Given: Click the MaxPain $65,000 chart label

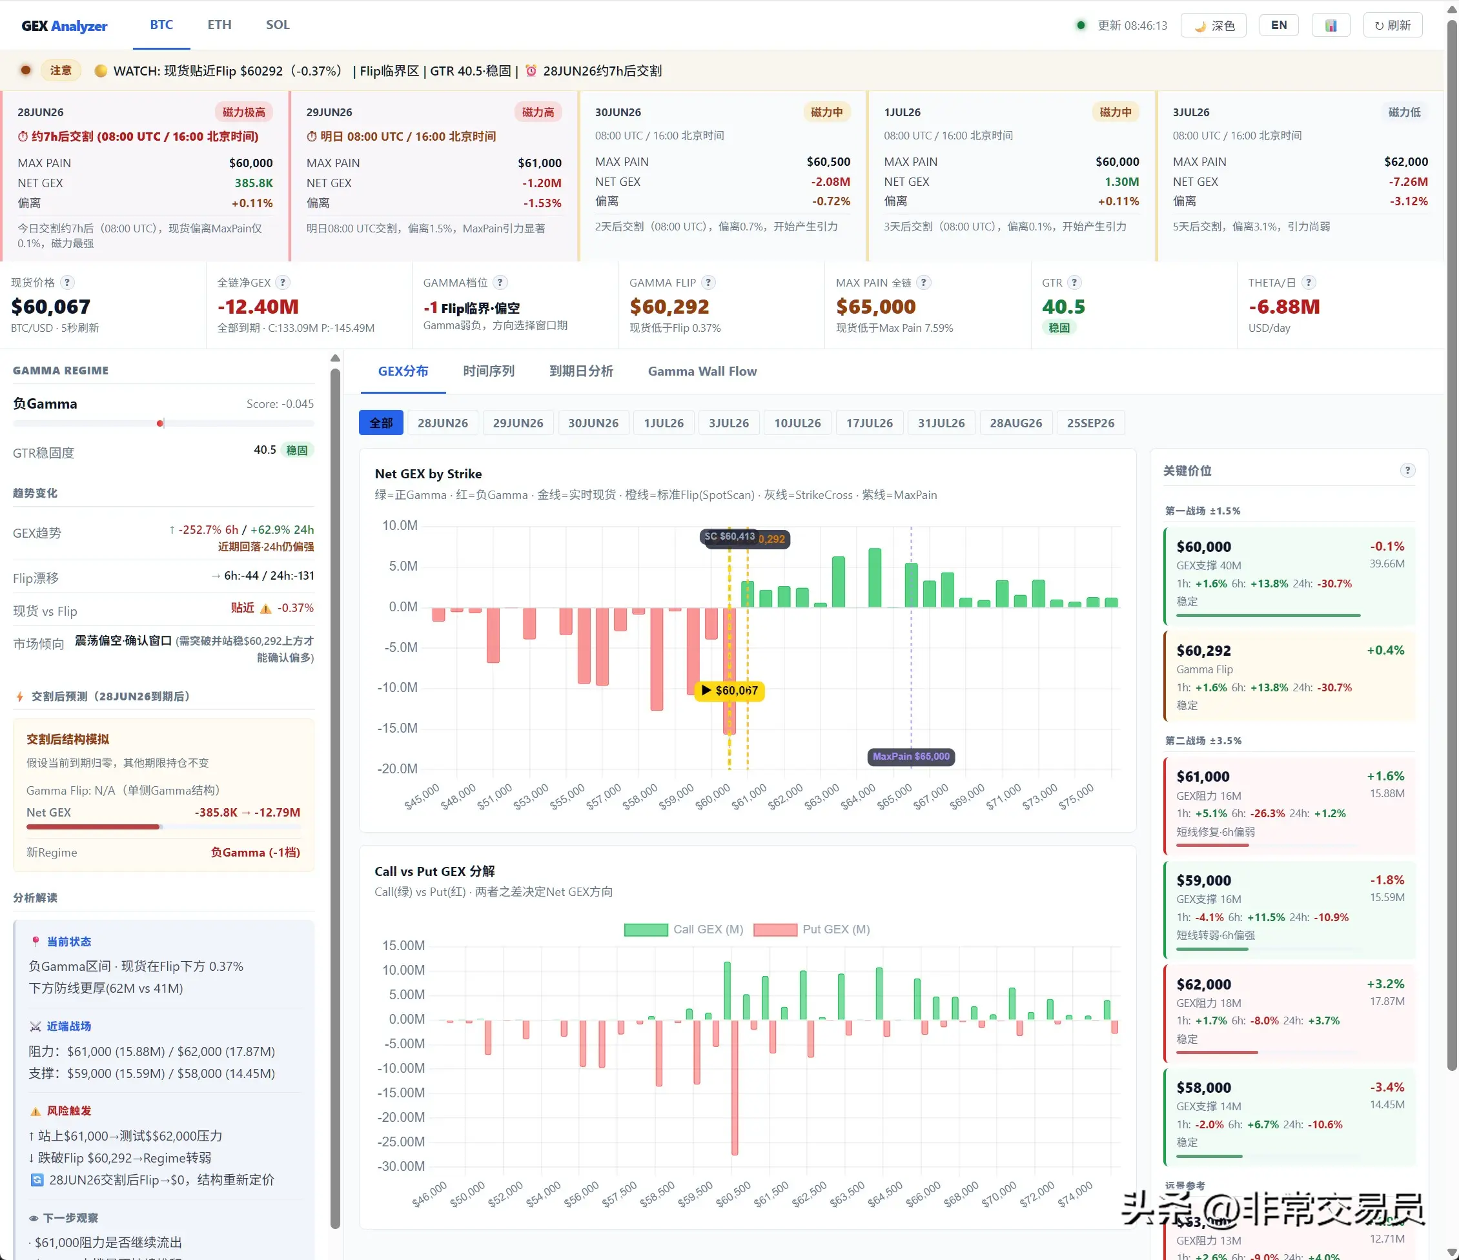Looking at the screenshot, I should coord(910,756).
